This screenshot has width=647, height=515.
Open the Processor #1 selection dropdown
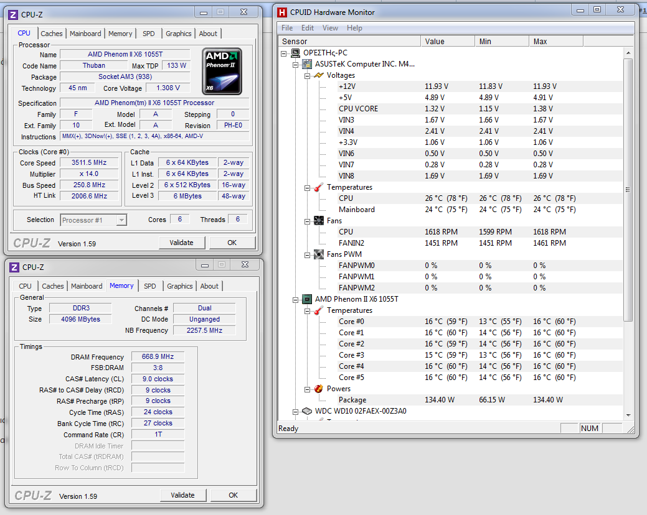pos(121,220)
